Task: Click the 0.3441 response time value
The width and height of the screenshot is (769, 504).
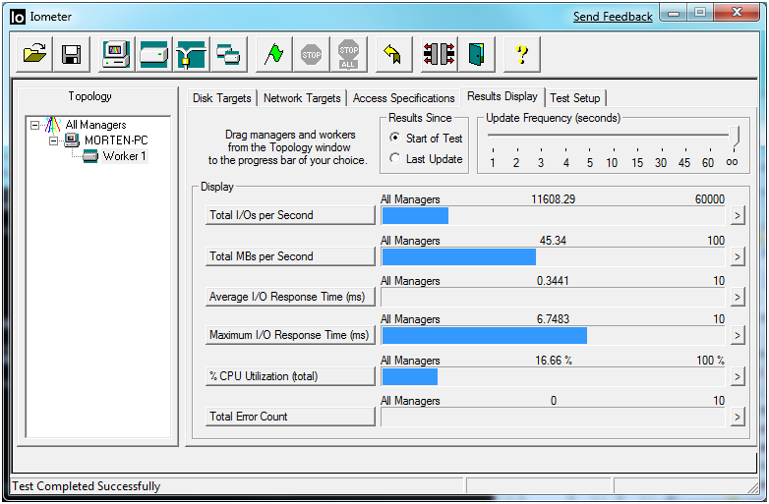Action: pyautogui.click(x=553, y=281)
